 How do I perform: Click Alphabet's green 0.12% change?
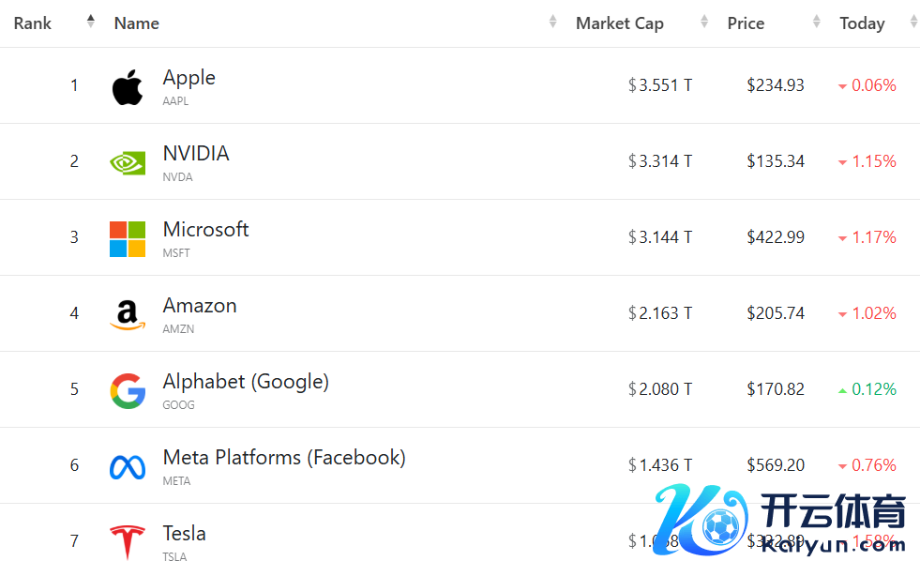coord(873,389)
